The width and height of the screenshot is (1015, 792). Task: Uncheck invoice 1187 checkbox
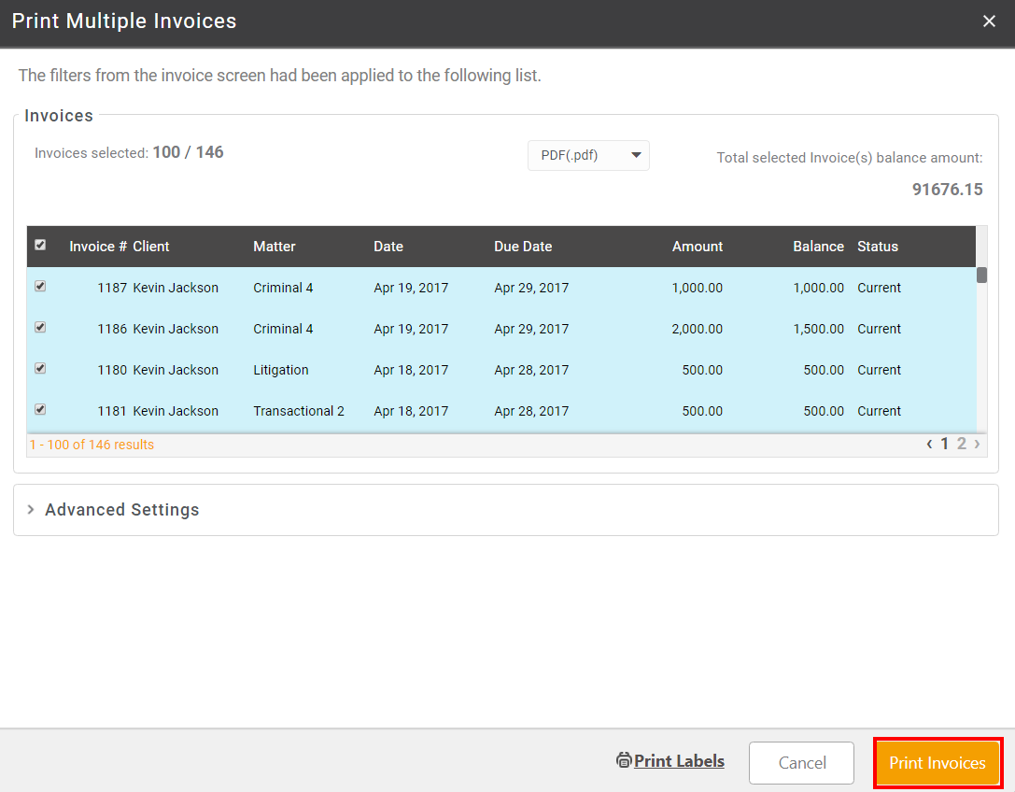40,286
